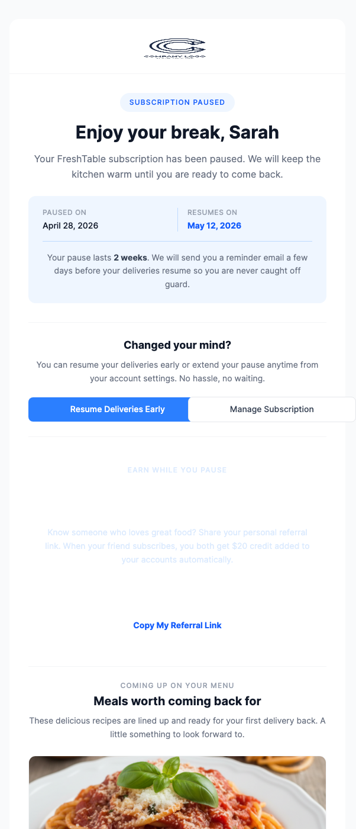Open Copy My Referral Link
This screenshot has width=356, height=829.
pyautogui.click(x=177, y=625)
